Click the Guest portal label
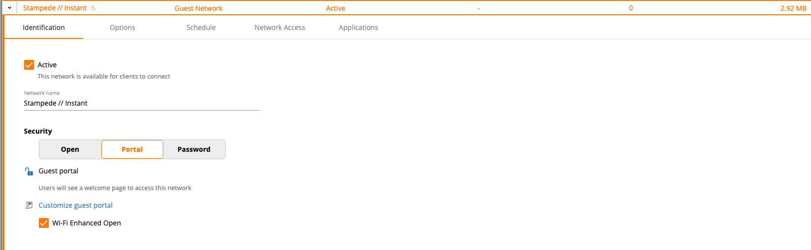The image size is (811, 250). (59, 171)
